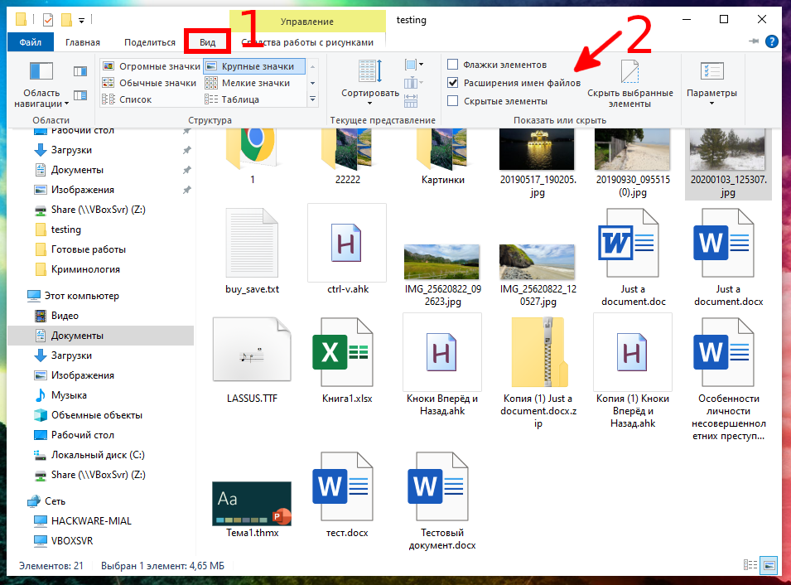Image resolution: width=791 pixels, height=585 pixels.
Task: Select VBOXSVR network computer
Action: point(71,540)
